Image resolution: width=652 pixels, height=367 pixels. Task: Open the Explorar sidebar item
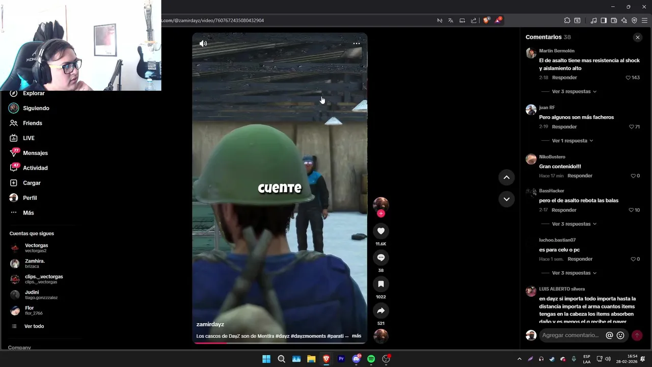point(34,93)
